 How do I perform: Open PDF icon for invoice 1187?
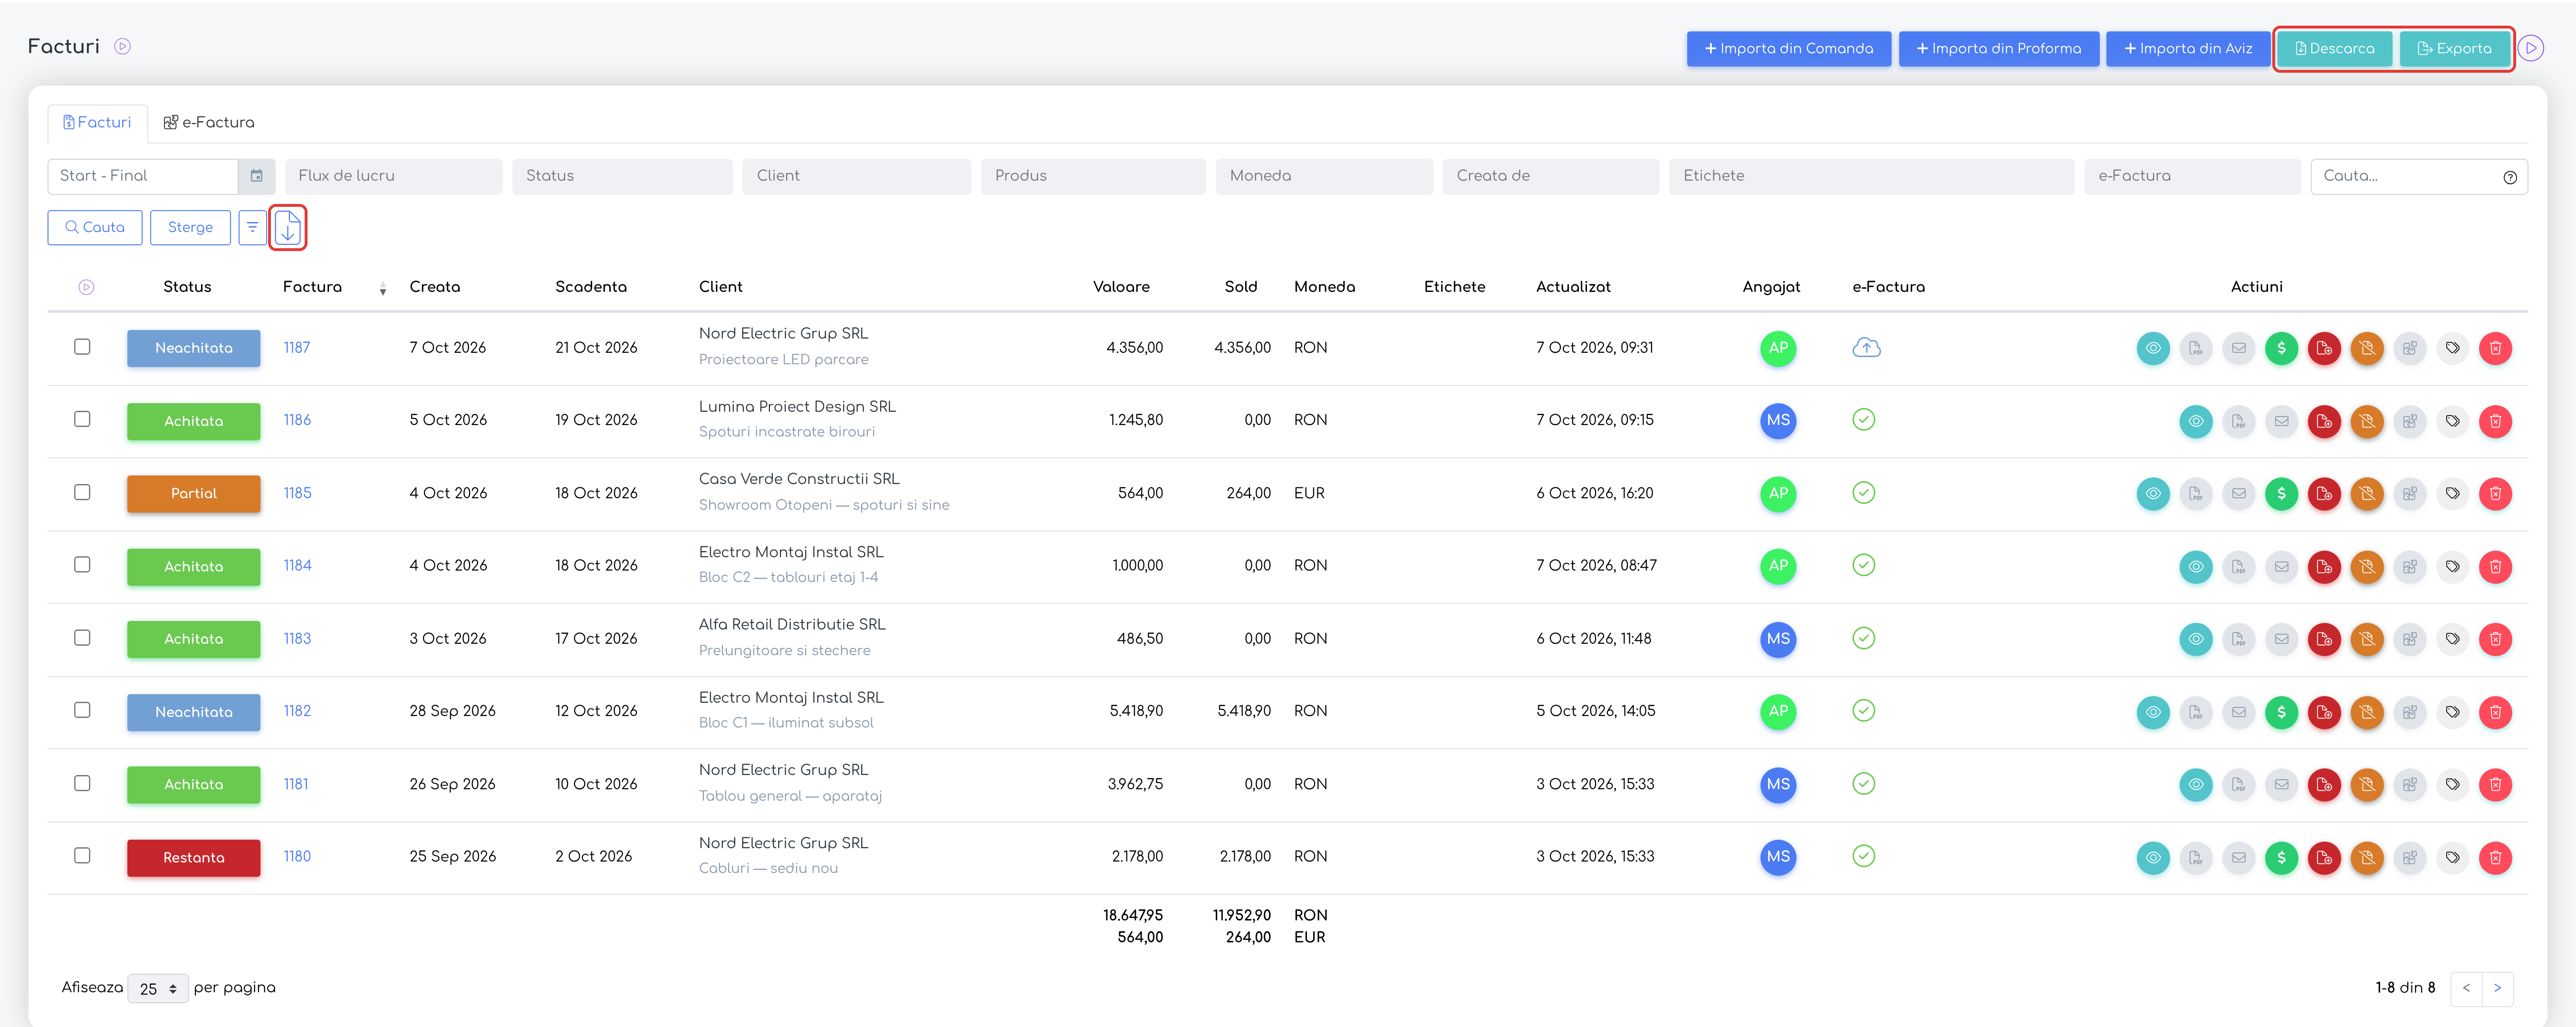click(x=2195, y=348)
